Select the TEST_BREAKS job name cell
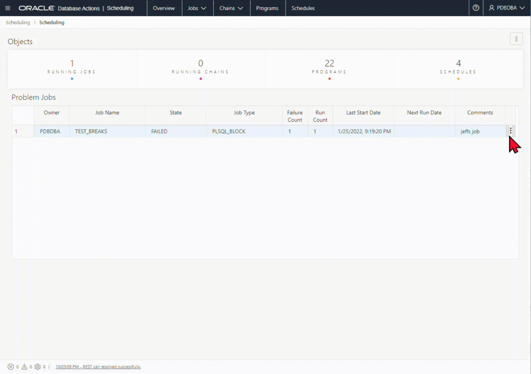The width and height of the screenshot is (531, 374). [x=91, y=132]
